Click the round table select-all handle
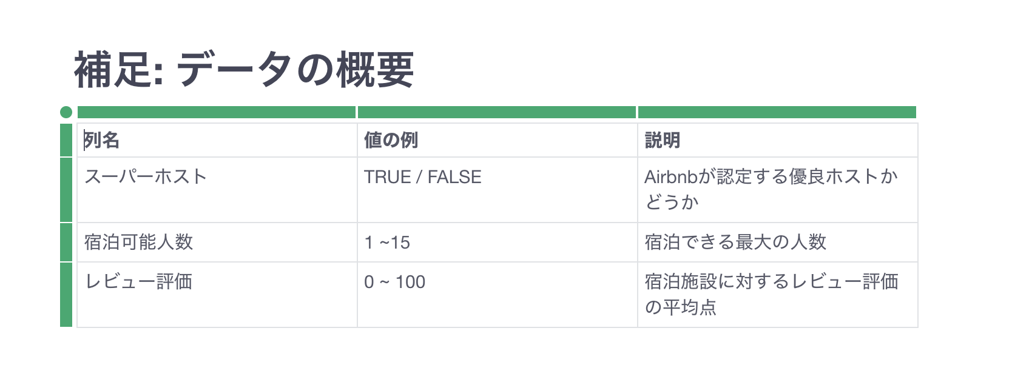The image size is (1029, 382). 66,112
